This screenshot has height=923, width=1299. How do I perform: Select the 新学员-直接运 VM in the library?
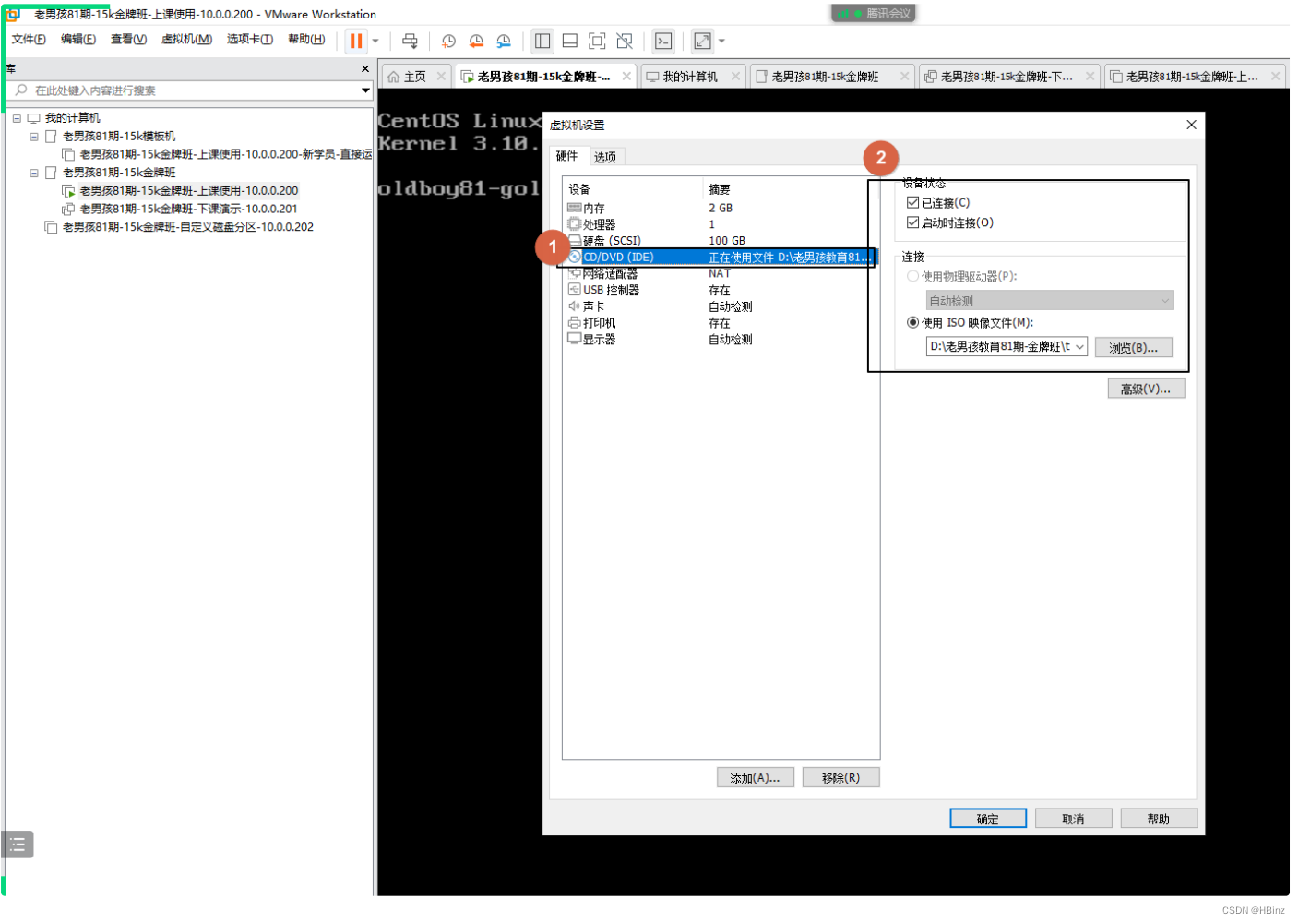click(x=217, y=154)
